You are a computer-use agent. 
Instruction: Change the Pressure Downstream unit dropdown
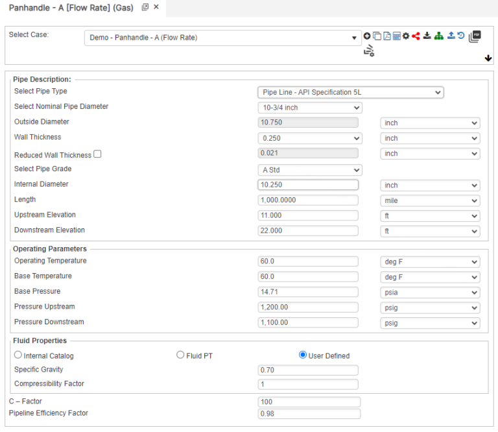pos(430,323)
